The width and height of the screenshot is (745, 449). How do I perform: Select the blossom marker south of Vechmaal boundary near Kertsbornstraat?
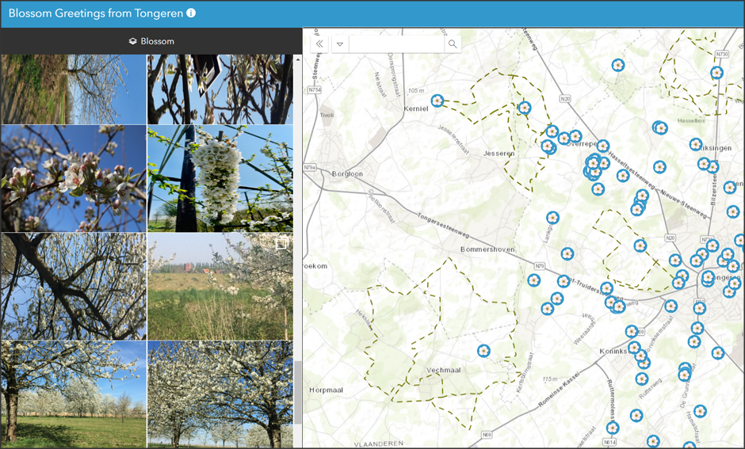(483, 351)
